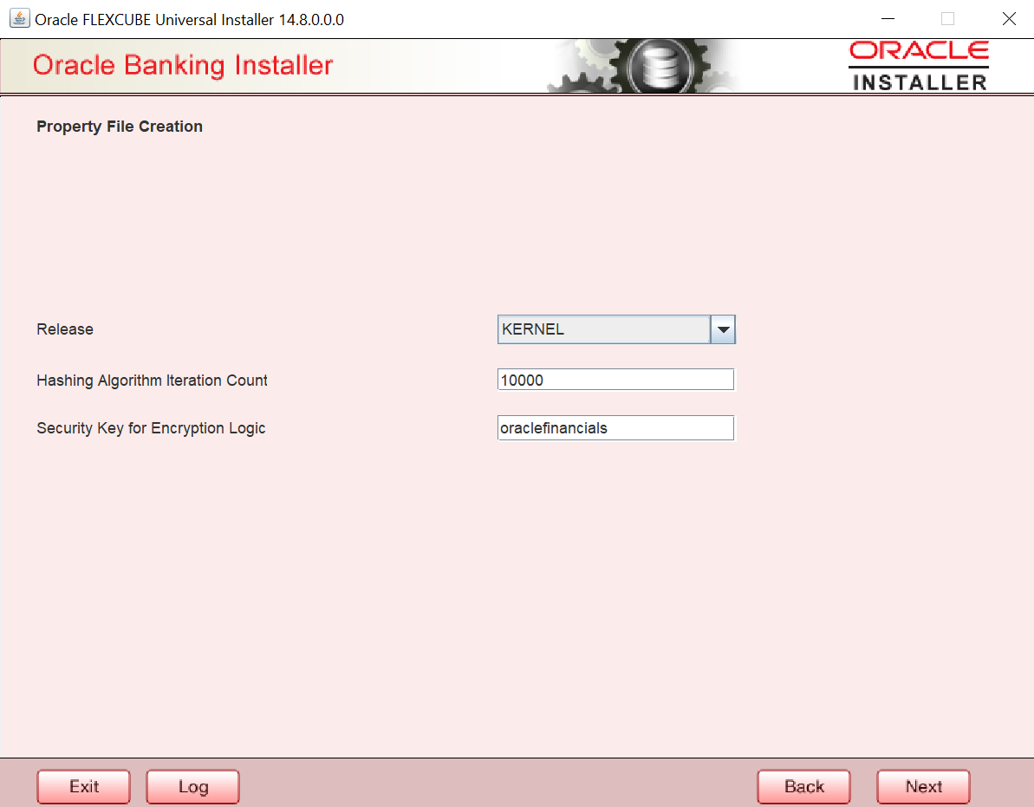Minimize the installer window
This screenshot has height=807, width=1034.
click(888, 18)
